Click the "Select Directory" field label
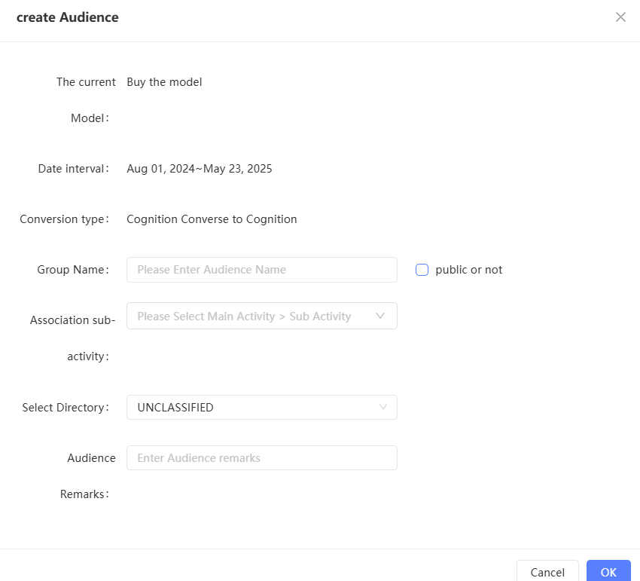 click(x=65, y=408)
